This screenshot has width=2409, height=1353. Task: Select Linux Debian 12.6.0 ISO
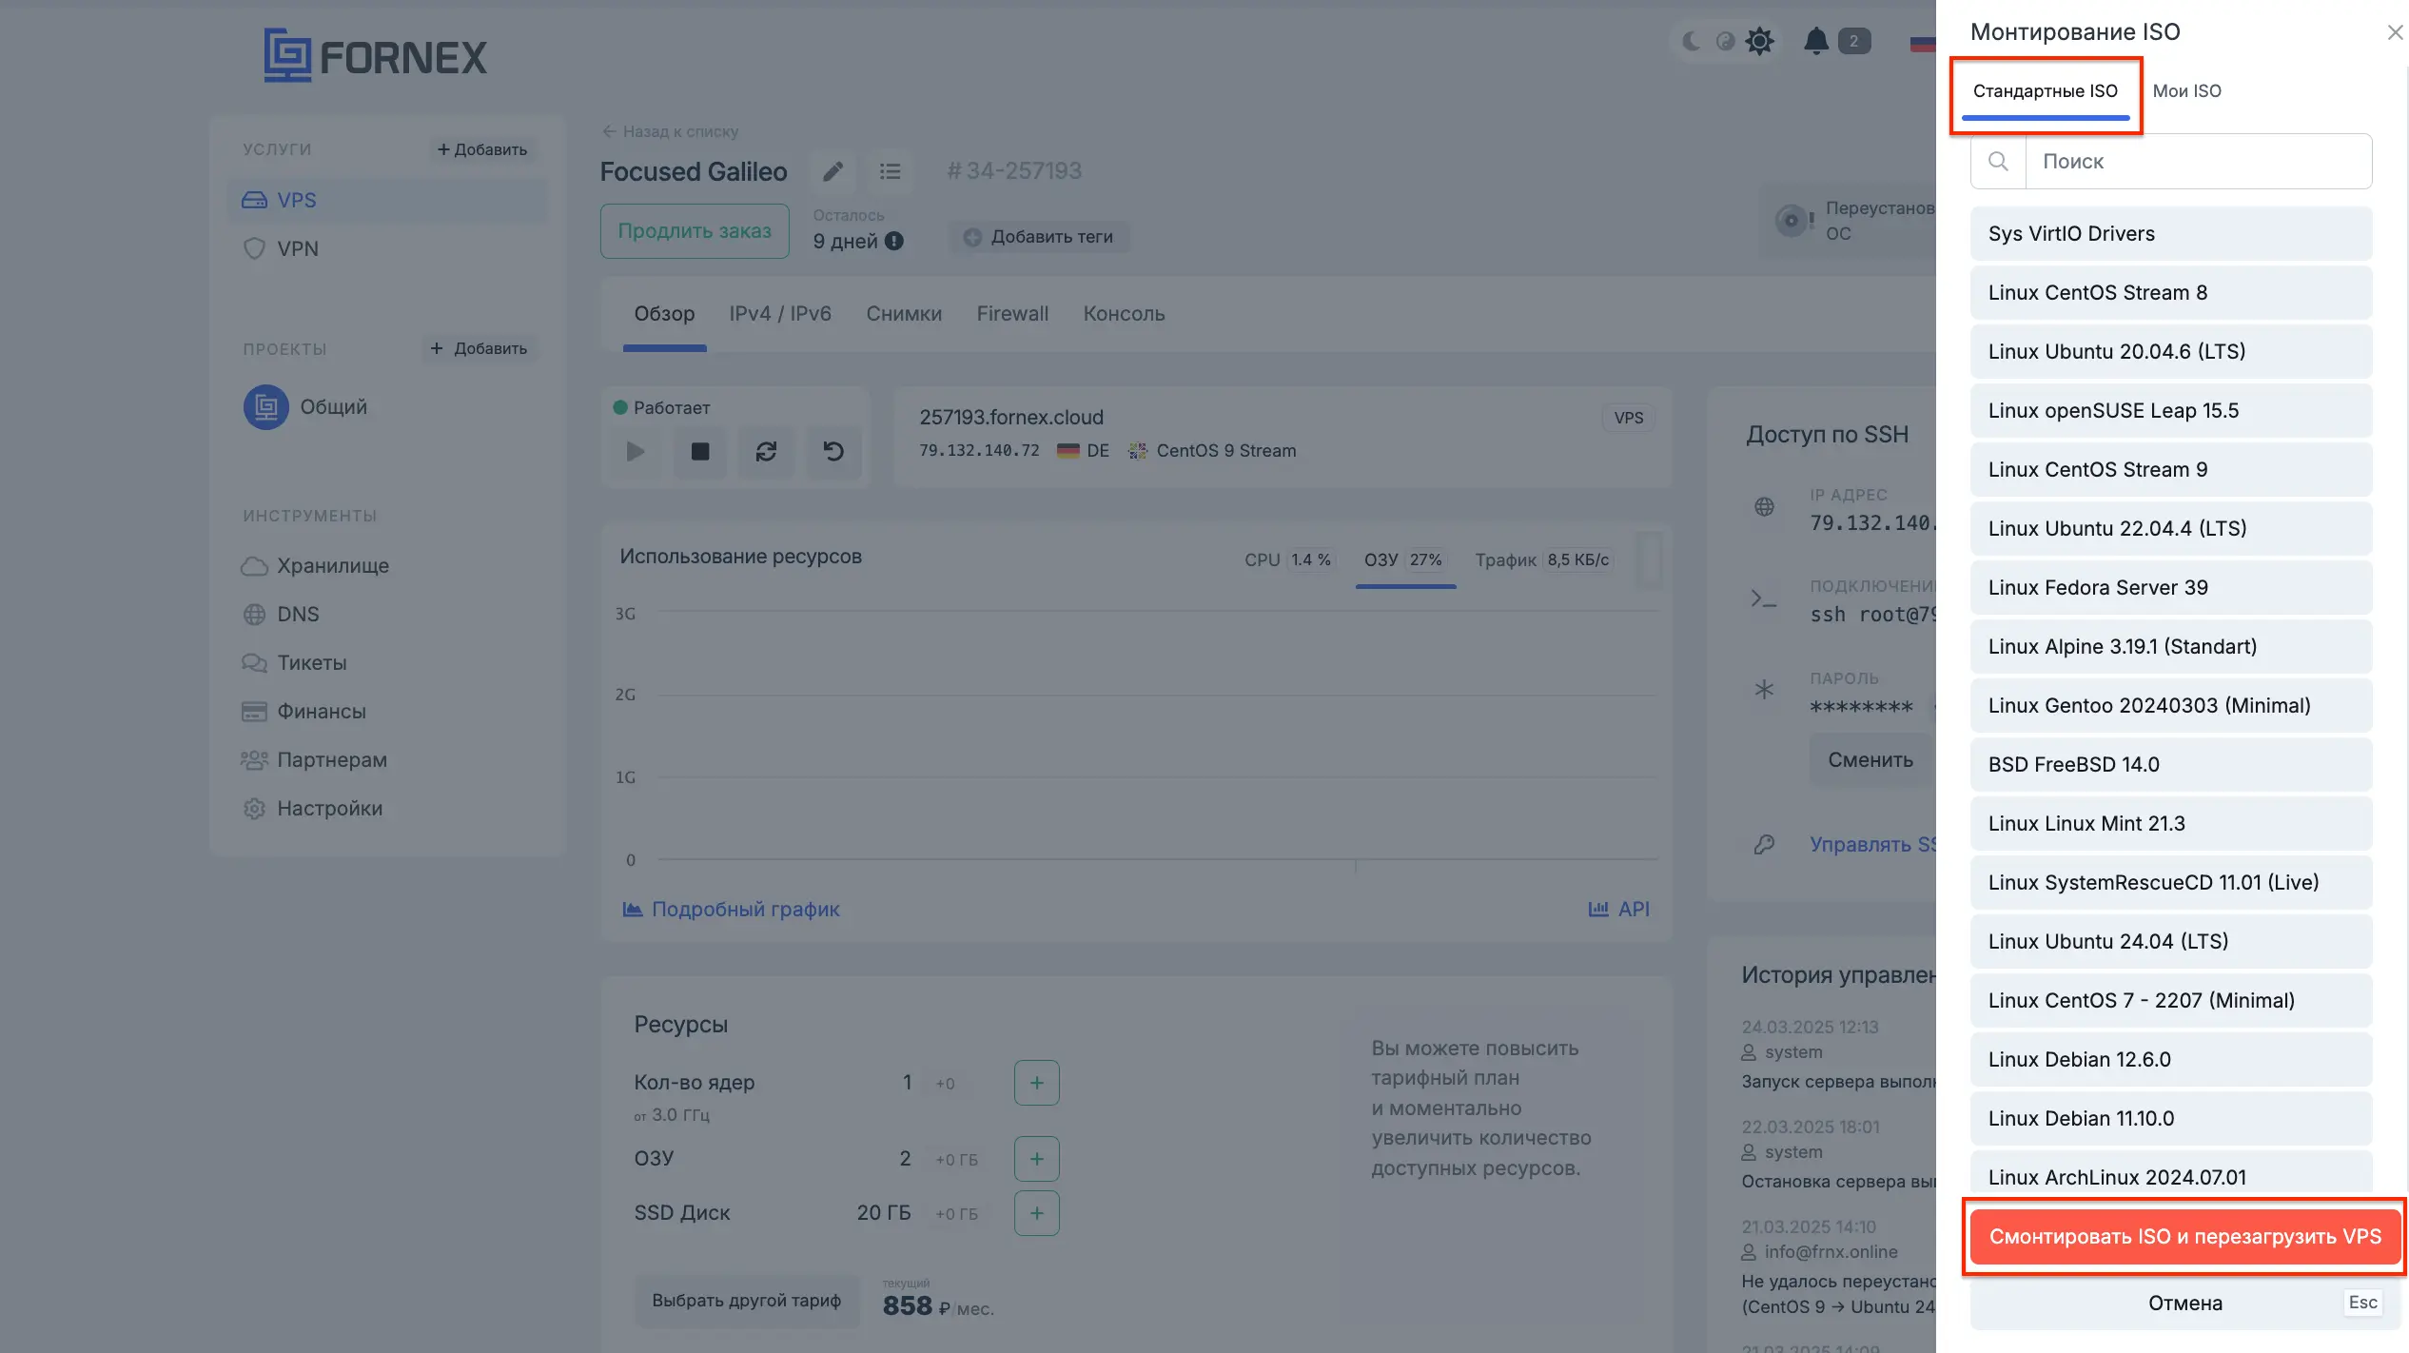coord(2171,1060)
